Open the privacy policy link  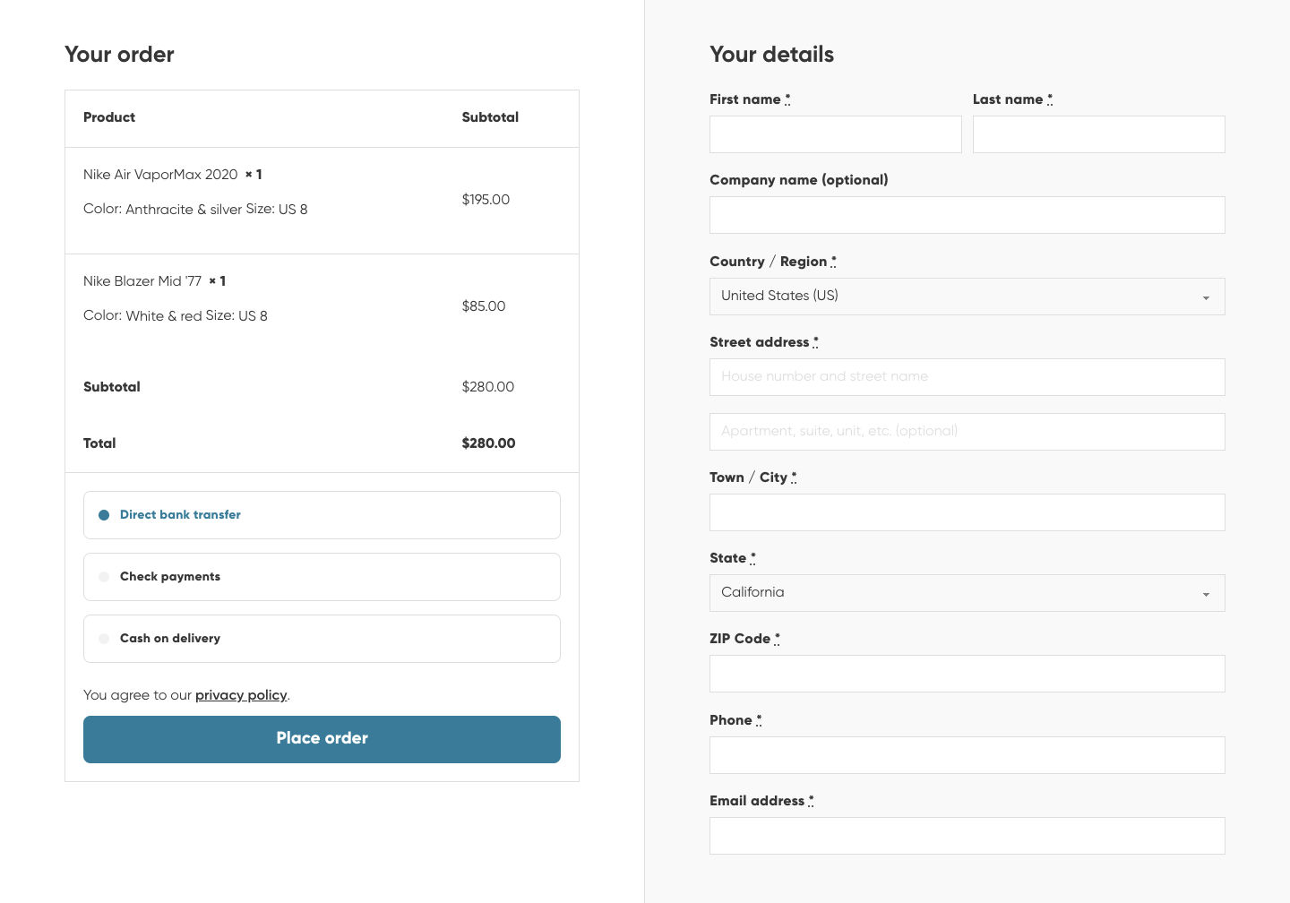tap(241, 695)
